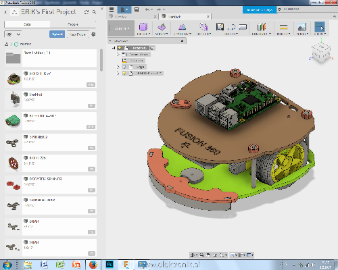Switch to the People tab

point(73,24)
